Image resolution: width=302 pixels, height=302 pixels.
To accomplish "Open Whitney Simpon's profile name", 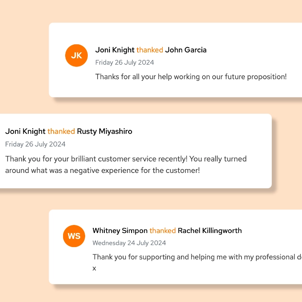I will (x=120, y=230).
